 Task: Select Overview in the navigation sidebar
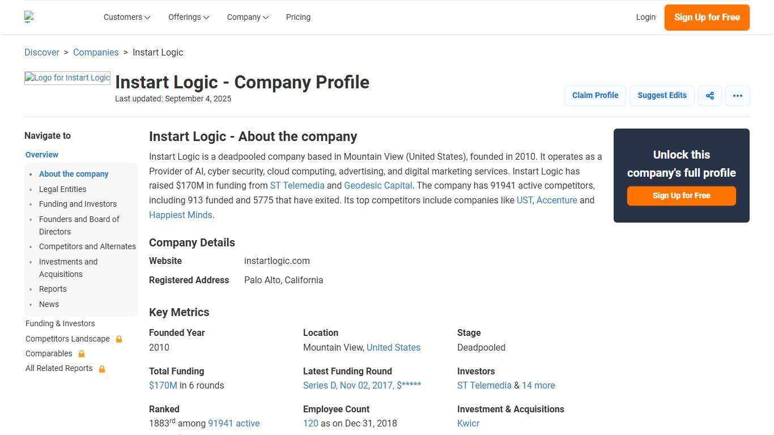[x=41, y=155]
